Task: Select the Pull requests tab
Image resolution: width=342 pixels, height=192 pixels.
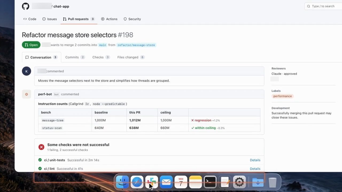Action: click(x=79, y=19)
